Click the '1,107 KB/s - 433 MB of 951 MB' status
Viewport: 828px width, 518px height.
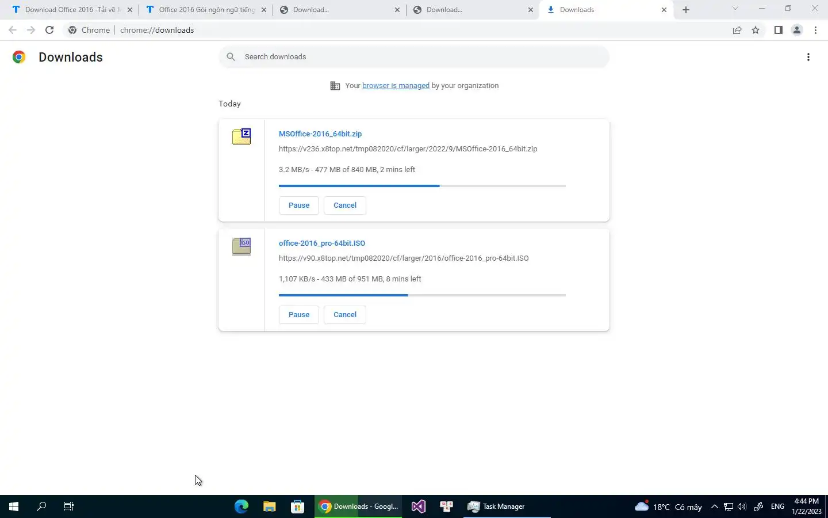click(350, 279)
